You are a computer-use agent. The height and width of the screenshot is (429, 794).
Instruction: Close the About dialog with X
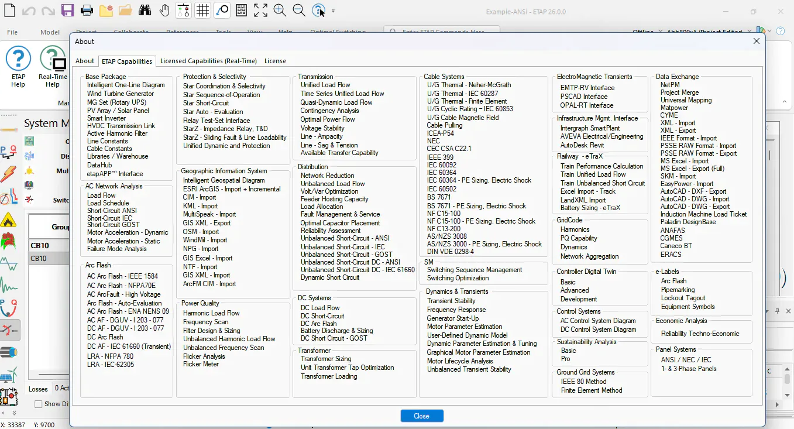pos(757,41)
